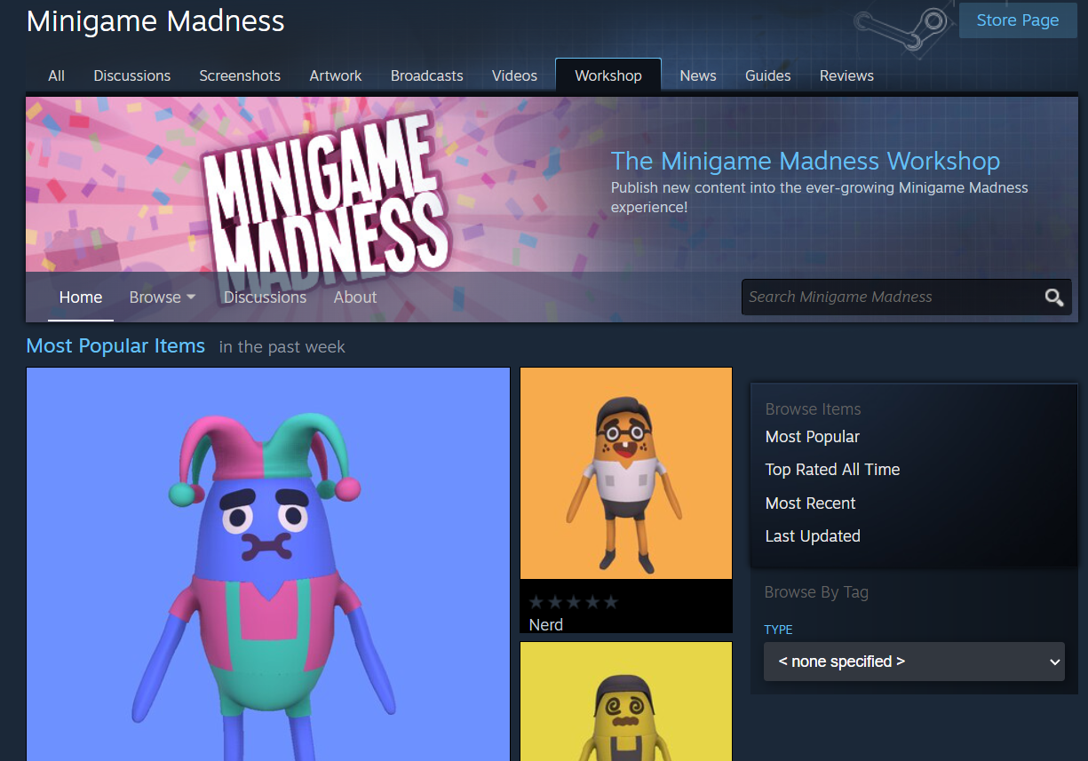Open the TYPE tag dropdown
This screenshot has width=1088, height=761.
point(914,662)
